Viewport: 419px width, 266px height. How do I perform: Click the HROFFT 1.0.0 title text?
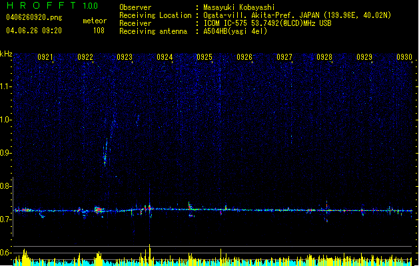pyautogui.click(x=53, y=5)
